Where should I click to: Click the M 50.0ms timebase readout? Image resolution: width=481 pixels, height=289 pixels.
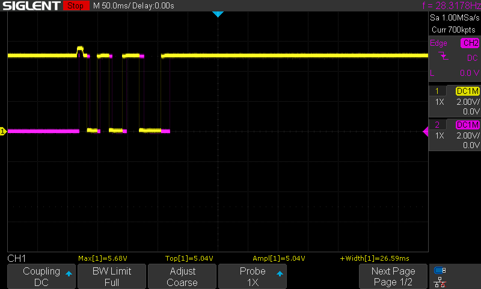(x=111, y=5)
